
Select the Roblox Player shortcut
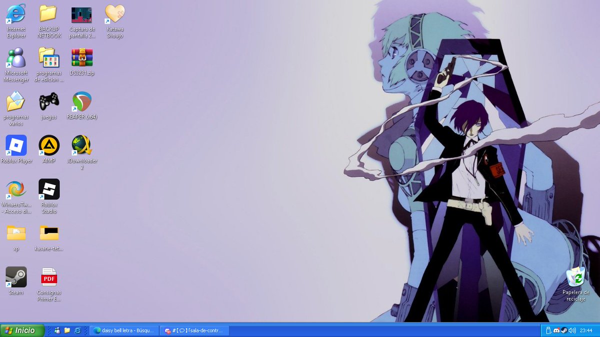(16, 149)
